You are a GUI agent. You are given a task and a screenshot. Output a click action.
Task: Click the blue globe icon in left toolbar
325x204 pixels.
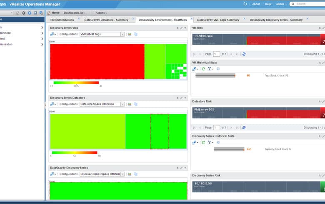(30, 13)
